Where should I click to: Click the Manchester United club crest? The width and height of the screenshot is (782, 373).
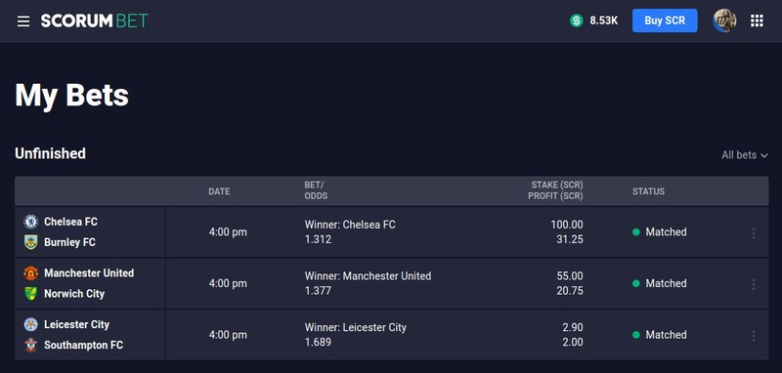pos(31,272)
